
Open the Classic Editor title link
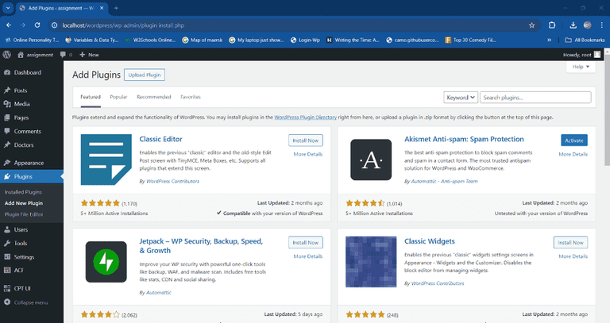[160, 139]
